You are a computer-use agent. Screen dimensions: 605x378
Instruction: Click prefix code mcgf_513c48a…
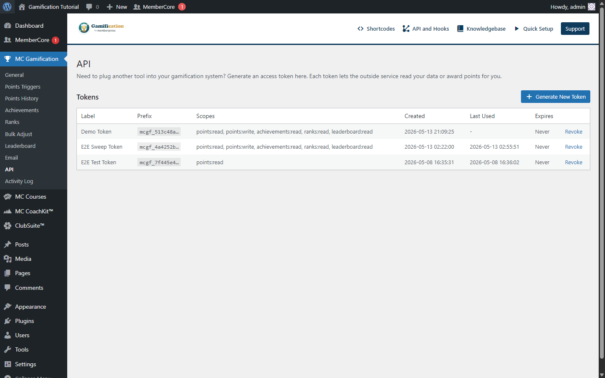tap(159, 131)
